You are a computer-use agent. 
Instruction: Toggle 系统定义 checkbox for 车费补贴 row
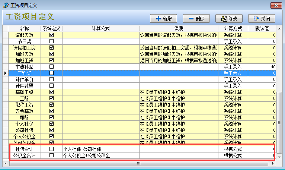click(52, 67)
